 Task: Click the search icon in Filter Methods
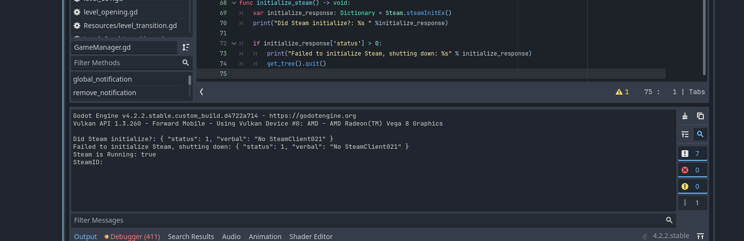point(185,63)
